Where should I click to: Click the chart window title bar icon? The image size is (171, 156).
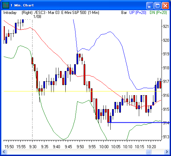click(x=6, y=5)
